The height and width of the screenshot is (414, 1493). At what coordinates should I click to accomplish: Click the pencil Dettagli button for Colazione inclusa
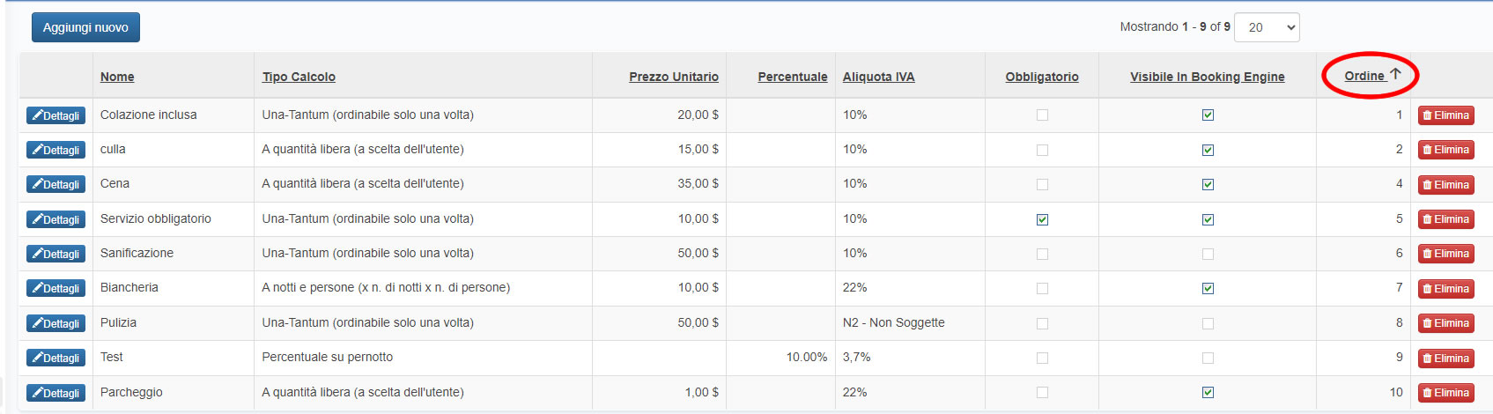point(55,115)
